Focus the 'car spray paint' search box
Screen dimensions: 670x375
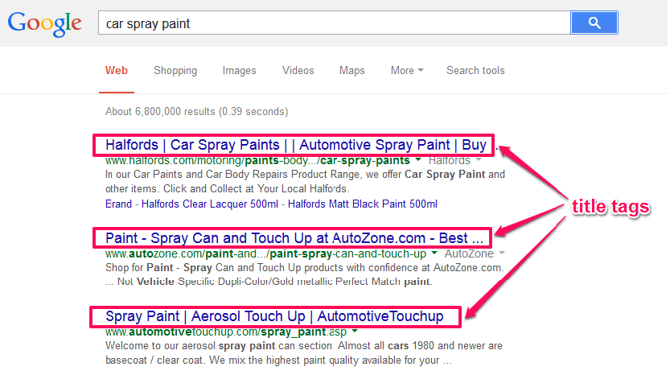[334, 23]
